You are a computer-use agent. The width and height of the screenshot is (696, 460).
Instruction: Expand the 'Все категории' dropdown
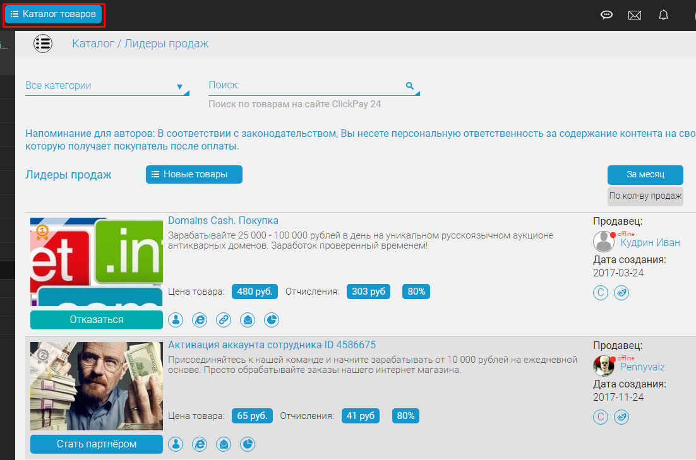[107, 86]
